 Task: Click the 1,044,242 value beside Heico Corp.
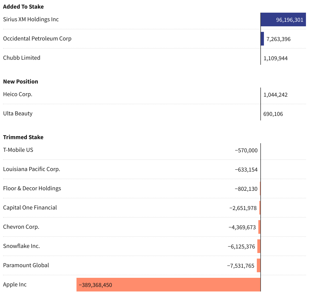[276, 95]
